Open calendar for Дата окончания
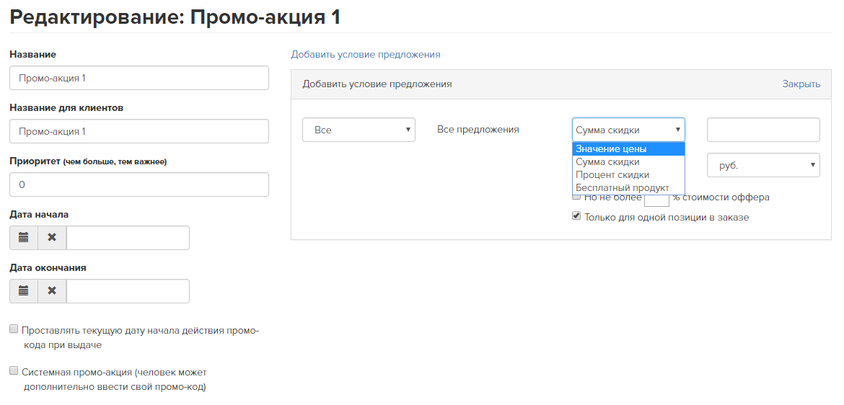 [24, 291]
